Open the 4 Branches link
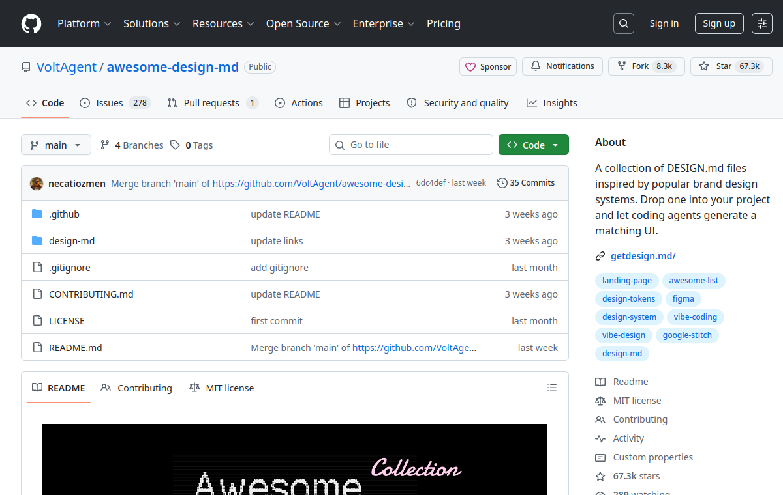Viewport: 783px width, 495px height. 132,145
